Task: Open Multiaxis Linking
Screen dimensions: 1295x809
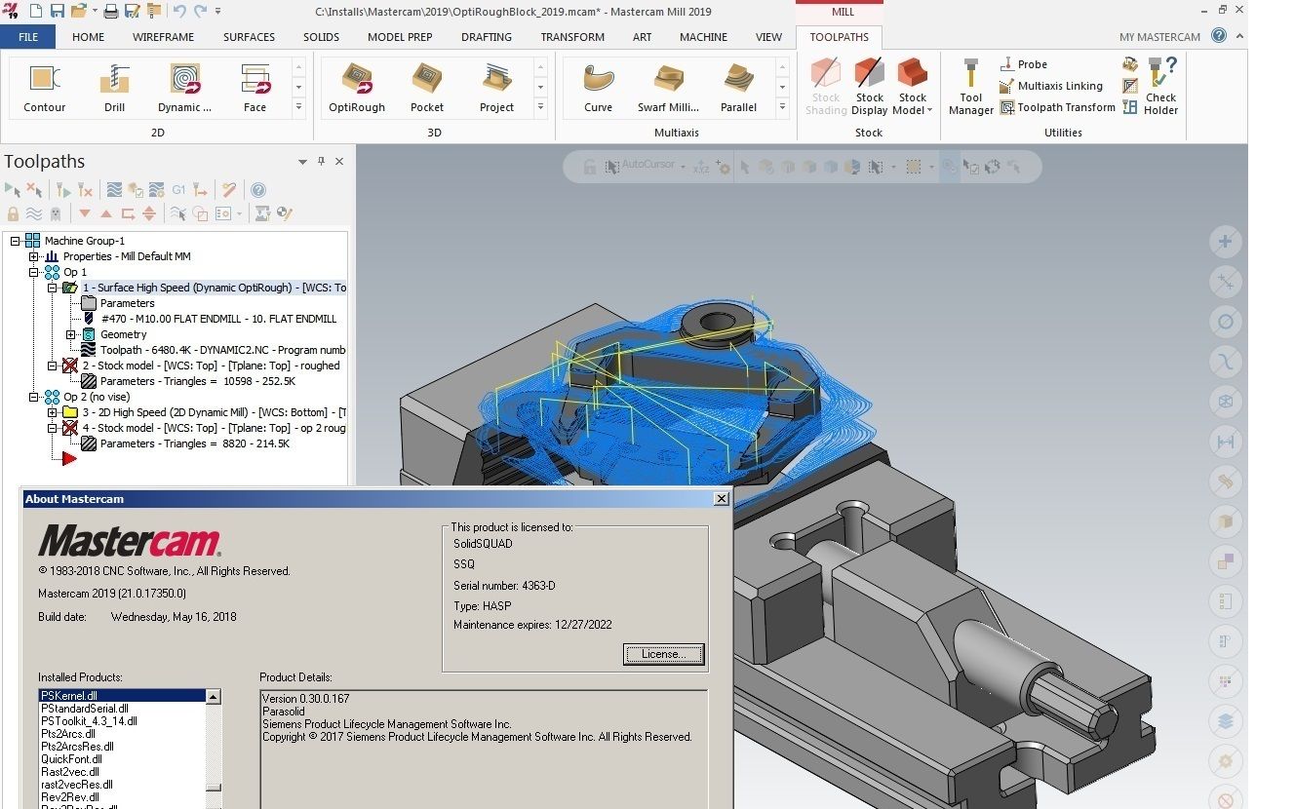Action: 1050,86
